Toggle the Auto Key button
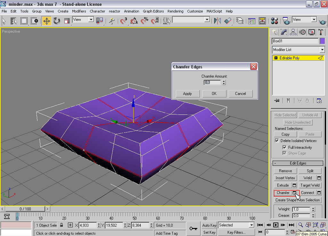 pos(209,225)
